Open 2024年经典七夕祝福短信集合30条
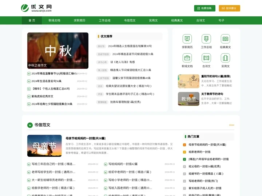This screenshot has height=196, width=262. 52,104
